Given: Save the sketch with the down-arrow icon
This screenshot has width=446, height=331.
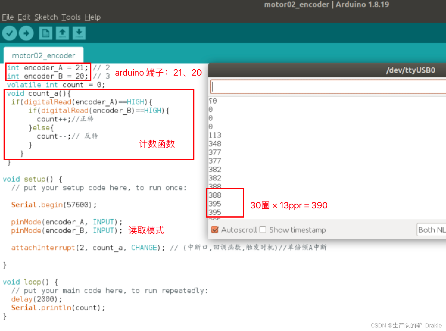Looking at the screenshot, I should [79, 33].
